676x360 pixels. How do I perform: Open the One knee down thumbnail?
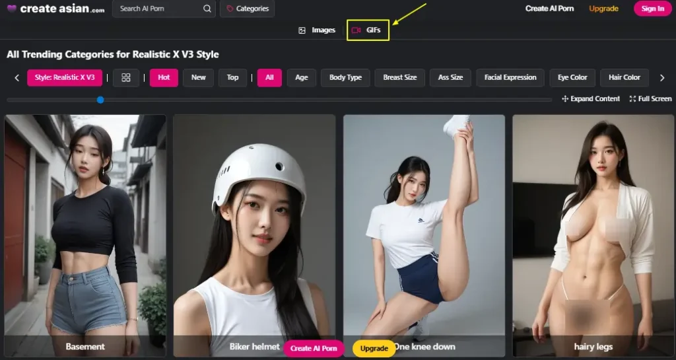click(424, 235)
